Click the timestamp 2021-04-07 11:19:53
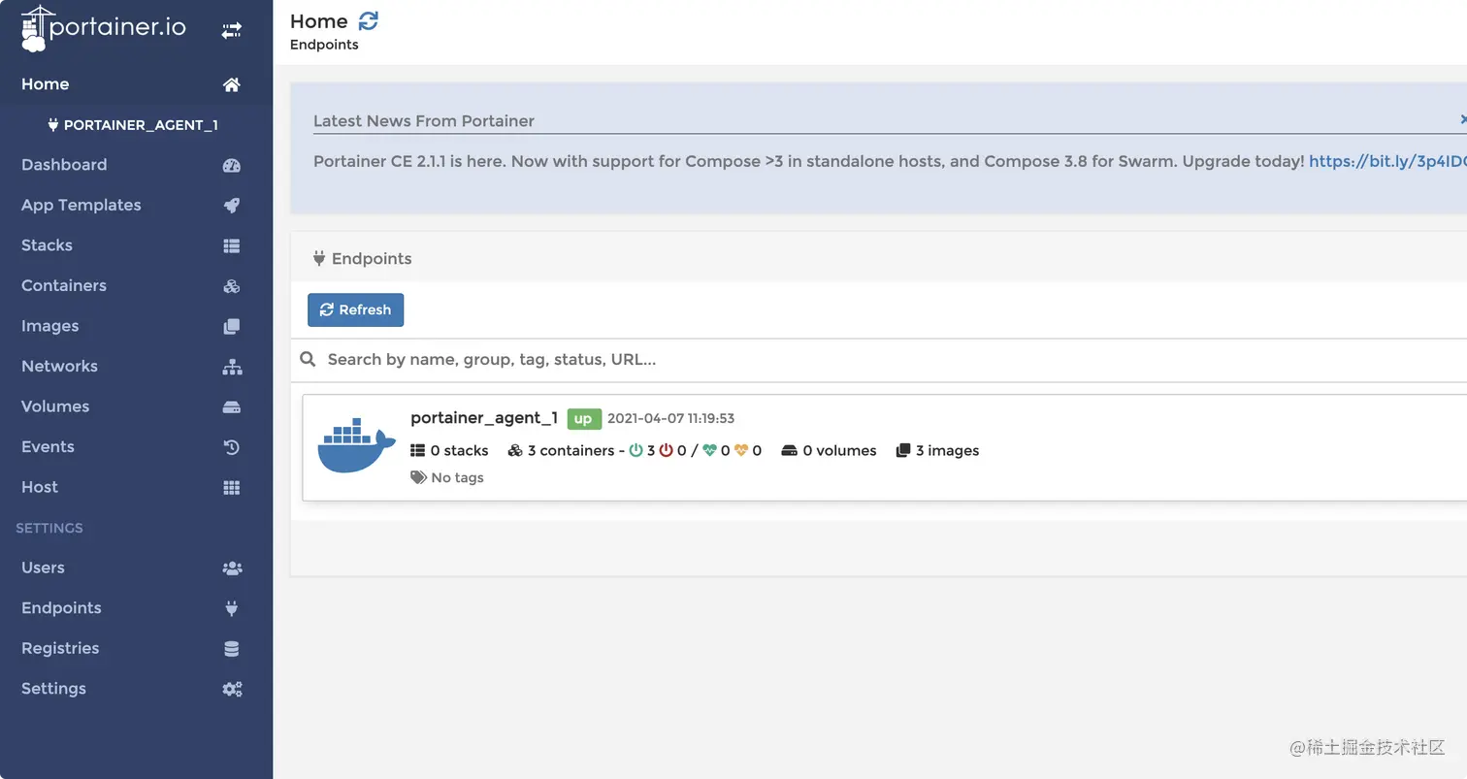 [x=670, y=419]
